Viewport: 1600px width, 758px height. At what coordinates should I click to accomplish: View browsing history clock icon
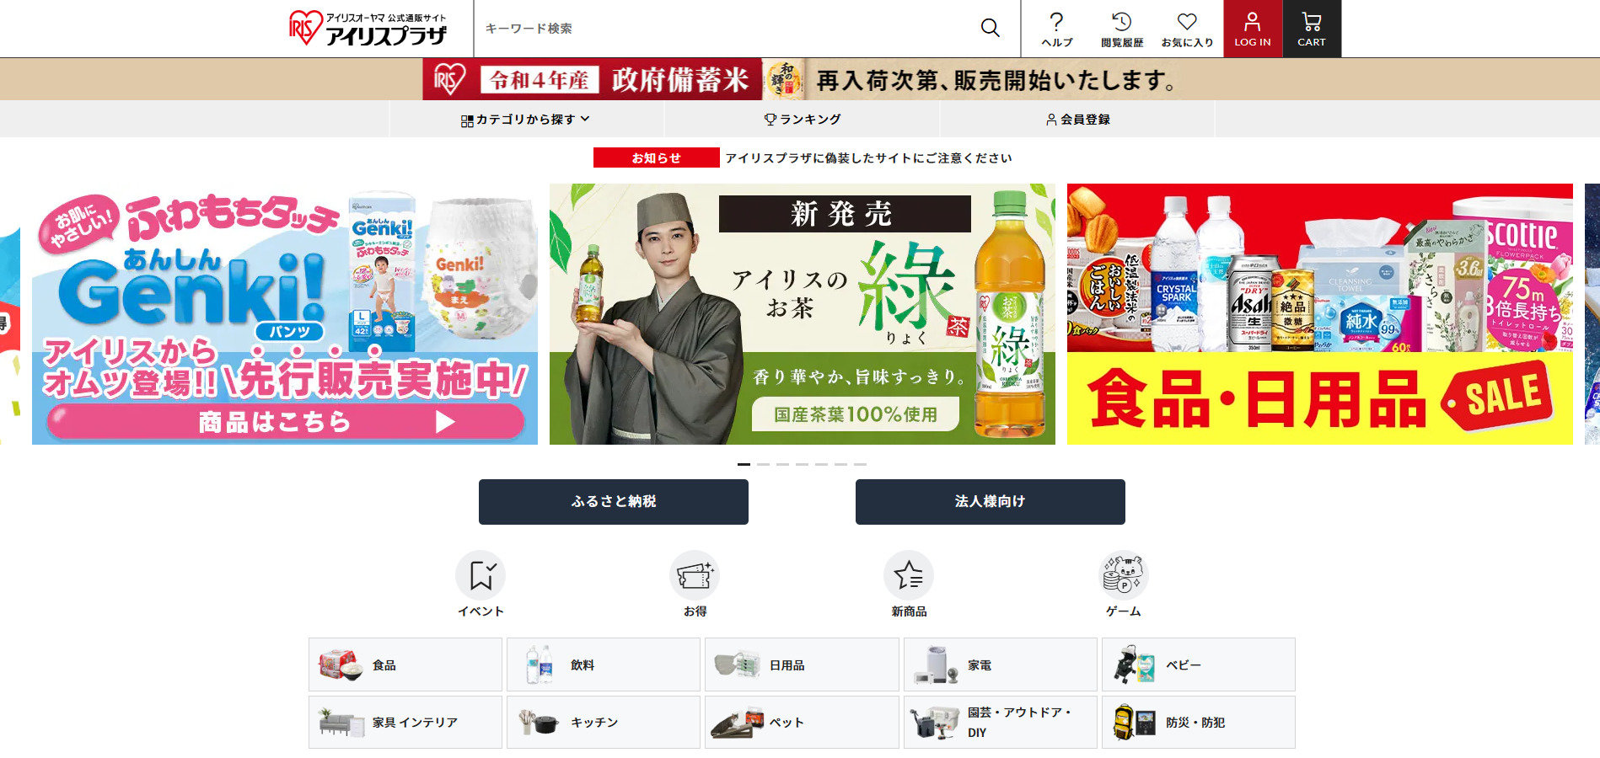click(x=1121, y=22)
